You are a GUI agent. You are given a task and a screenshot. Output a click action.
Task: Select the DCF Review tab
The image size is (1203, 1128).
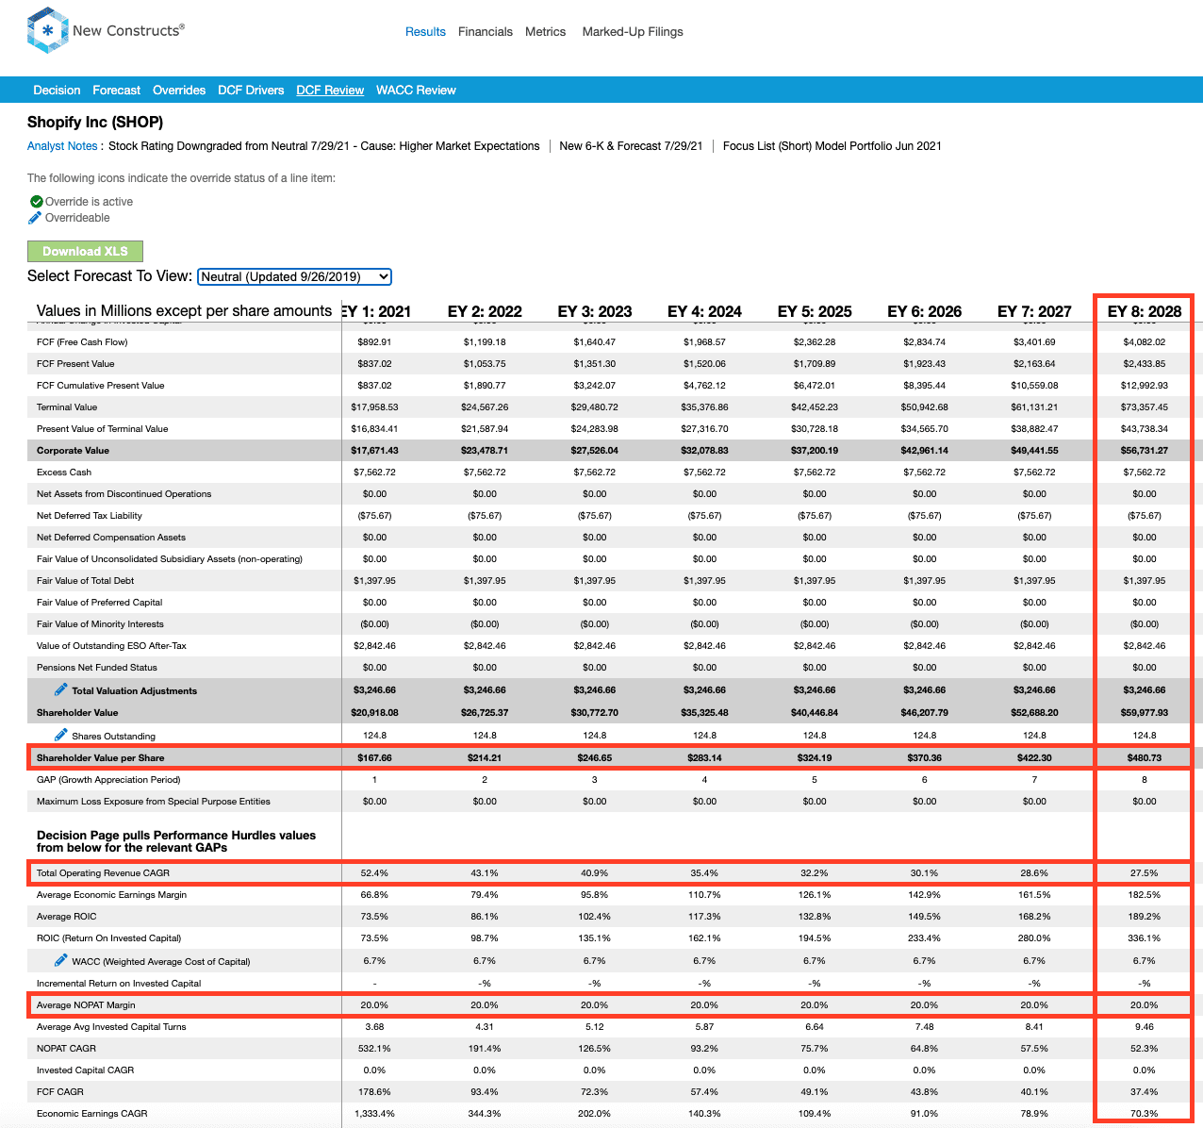(330, 91)
